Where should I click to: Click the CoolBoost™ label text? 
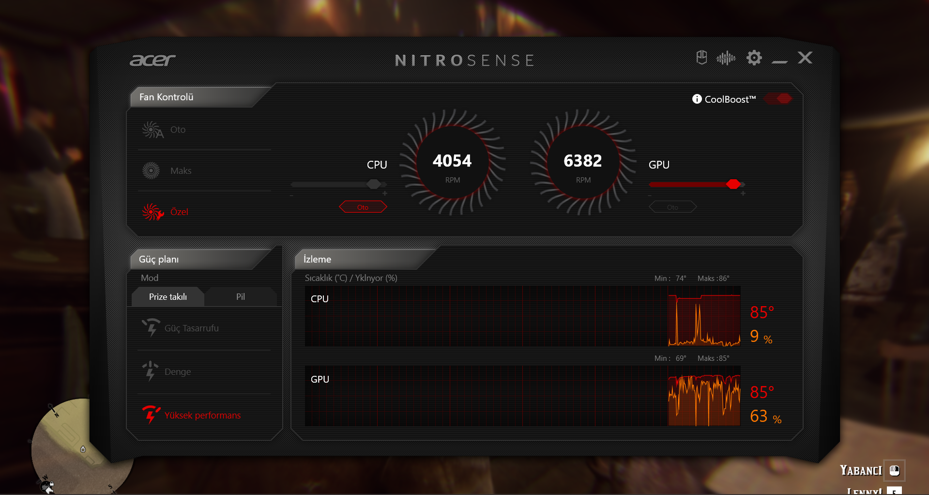point(730,99)
